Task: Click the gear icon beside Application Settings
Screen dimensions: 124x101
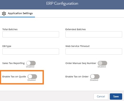Action: (x=4, y=14)
